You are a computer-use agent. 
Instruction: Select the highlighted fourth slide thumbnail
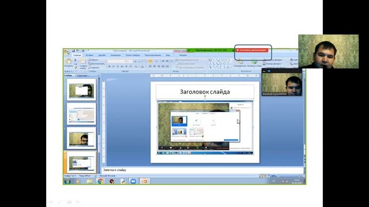81,162
